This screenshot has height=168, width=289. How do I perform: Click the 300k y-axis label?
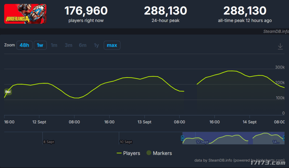click(x=280, y=67)
